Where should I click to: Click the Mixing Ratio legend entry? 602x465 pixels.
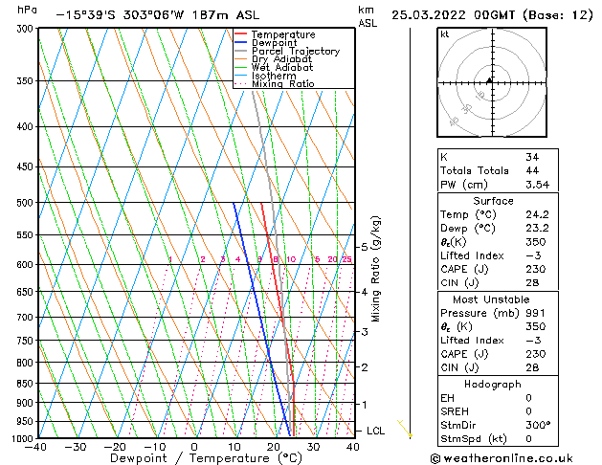pos(275,83)
